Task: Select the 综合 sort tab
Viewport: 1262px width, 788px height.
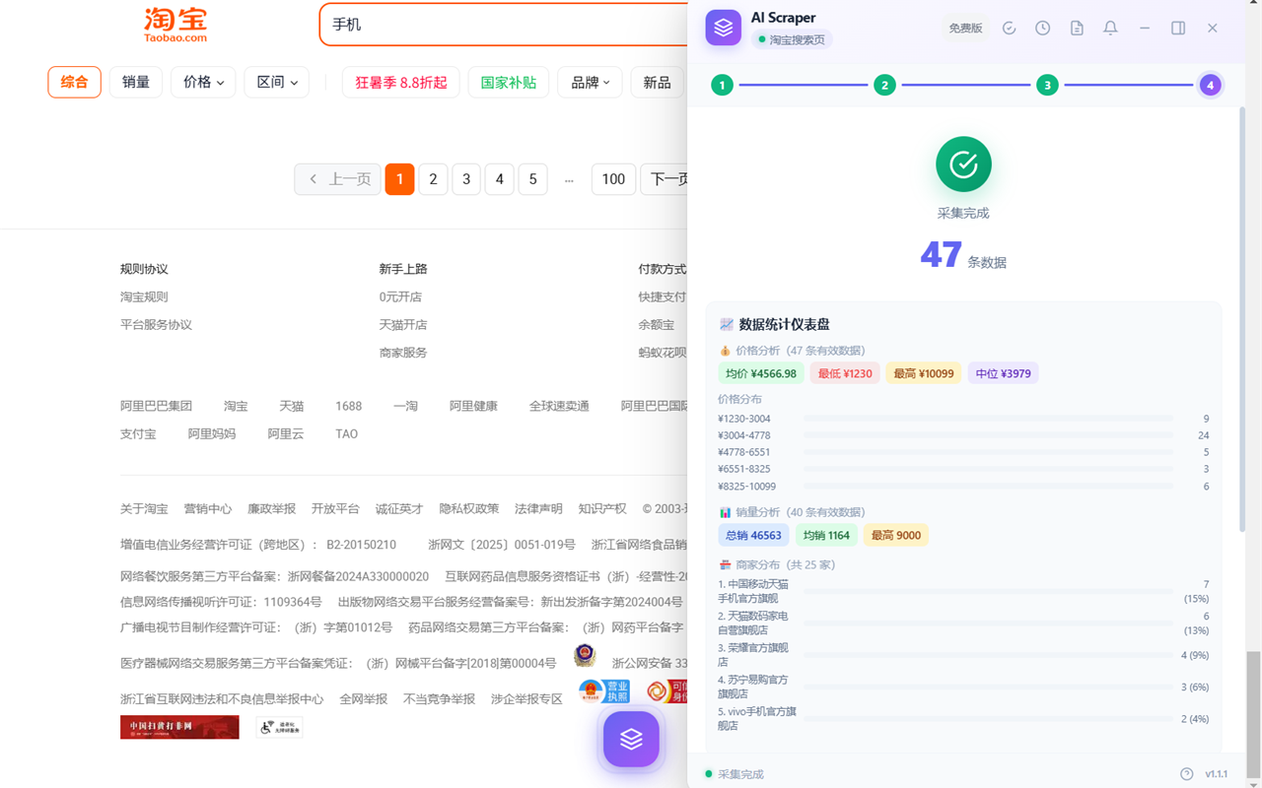Action: [x=75, y=83]
